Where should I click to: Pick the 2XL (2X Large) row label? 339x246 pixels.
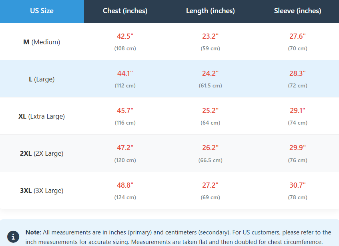click(x=42, y=154)
